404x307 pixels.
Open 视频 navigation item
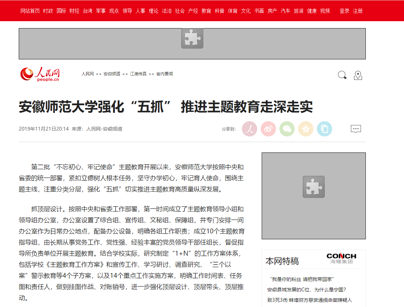(325, 11)
